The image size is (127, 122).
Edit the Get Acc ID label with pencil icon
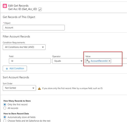tap(40, 9)
